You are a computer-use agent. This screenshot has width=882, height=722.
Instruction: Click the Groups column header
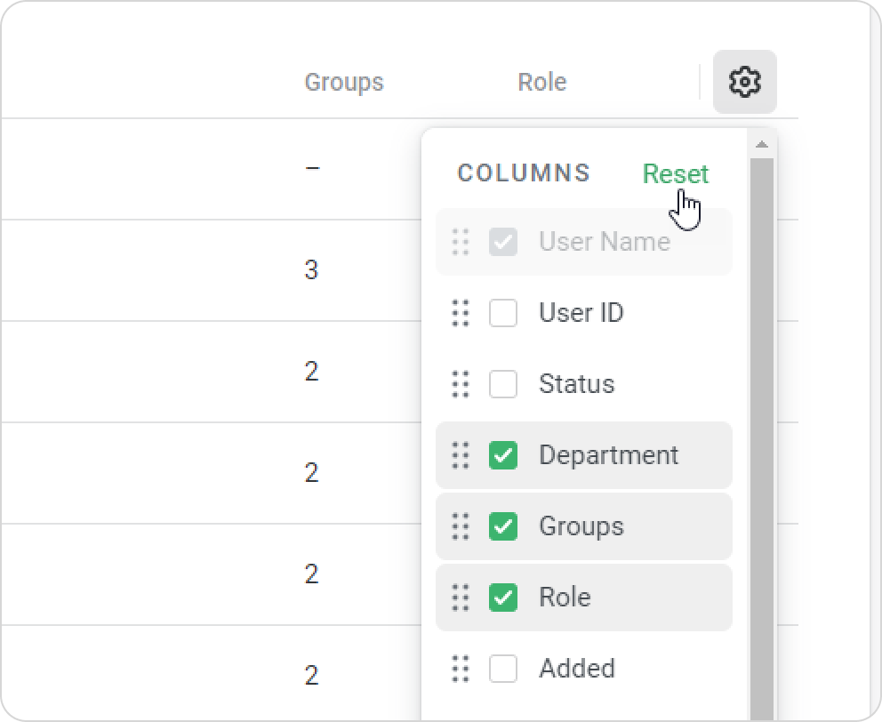[x=343, y=82]
